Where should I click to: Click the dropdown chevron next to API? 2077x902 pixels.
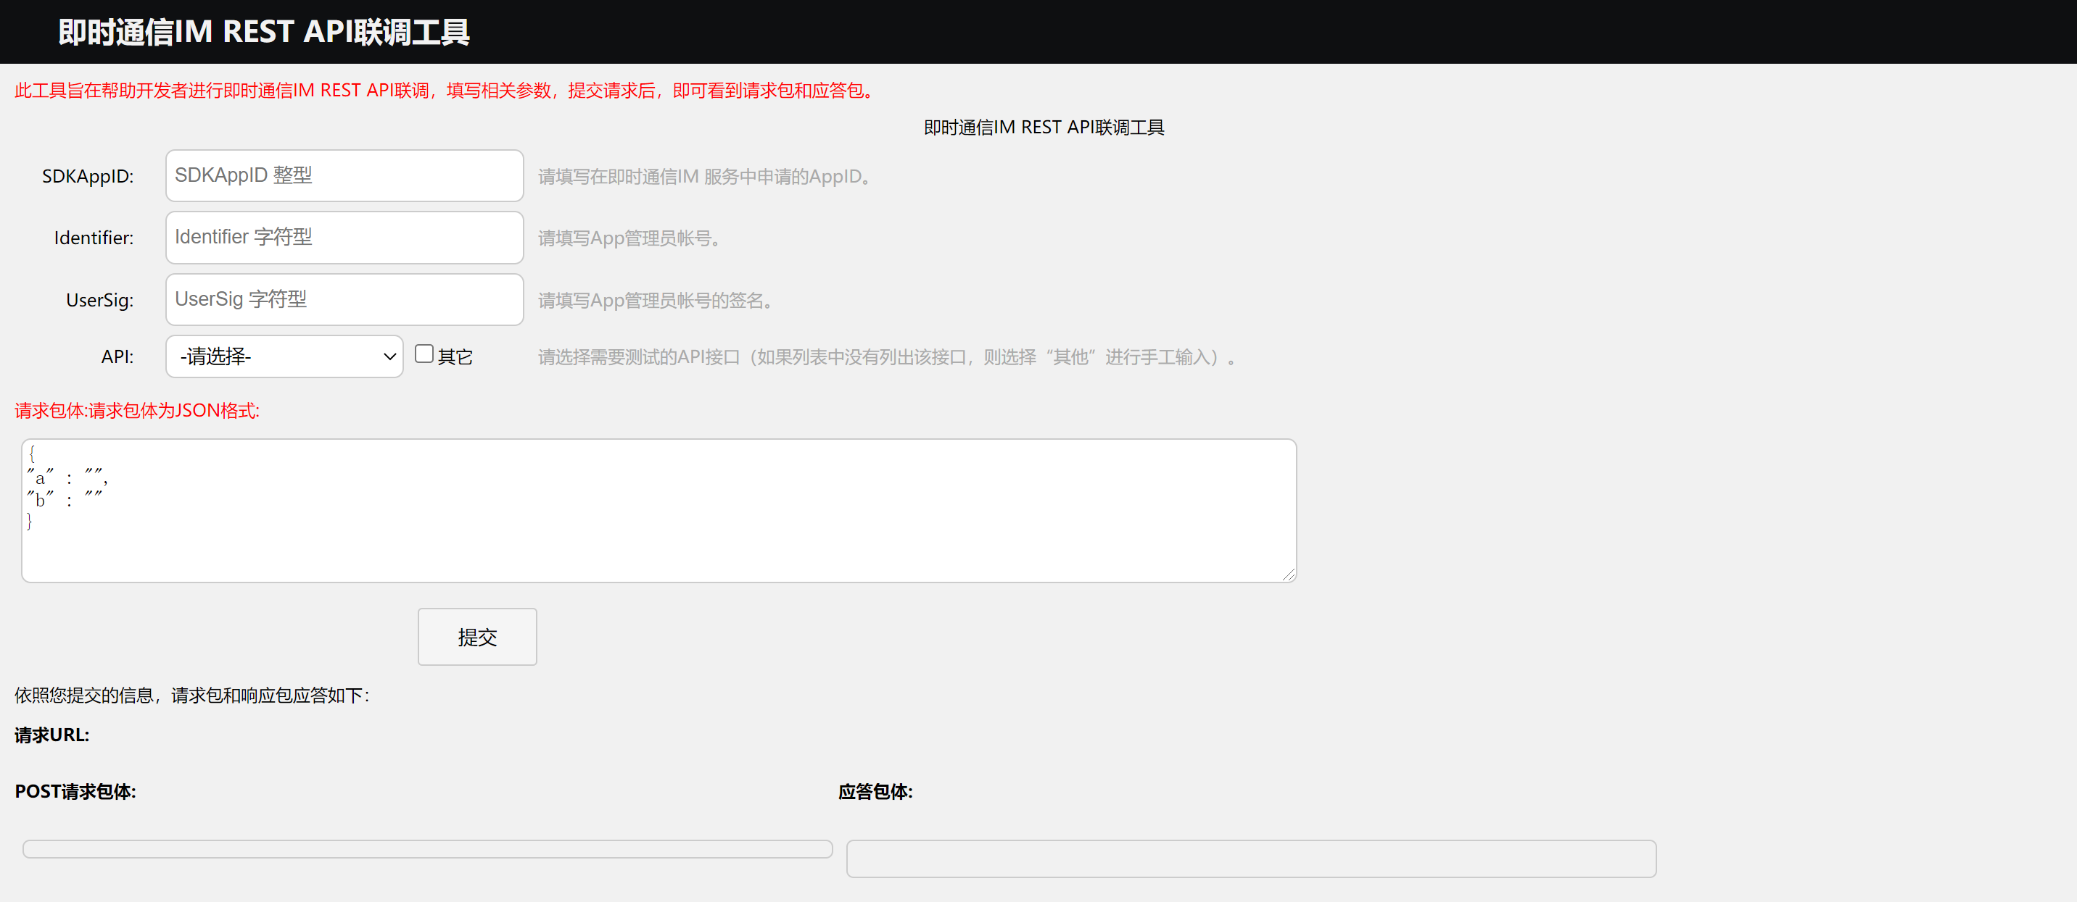point(389,356)
